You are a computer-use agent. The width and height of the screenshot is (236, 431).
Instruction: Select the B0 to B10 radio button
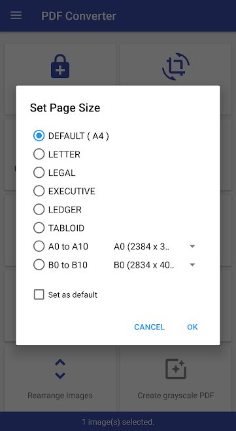[x=39, y=265]
